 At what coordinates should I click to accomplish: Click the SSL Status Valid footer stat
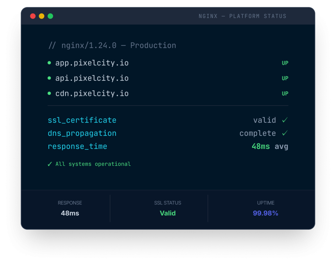point(168,213)
